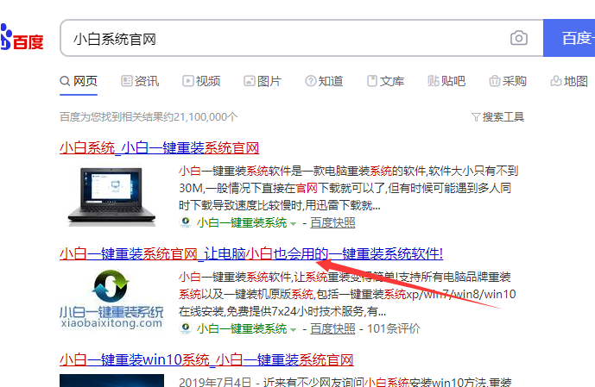The width and height of the screenshot is (595, 387).
Task: Click the search box containing 小白系统官网
Action: (285, 39)
